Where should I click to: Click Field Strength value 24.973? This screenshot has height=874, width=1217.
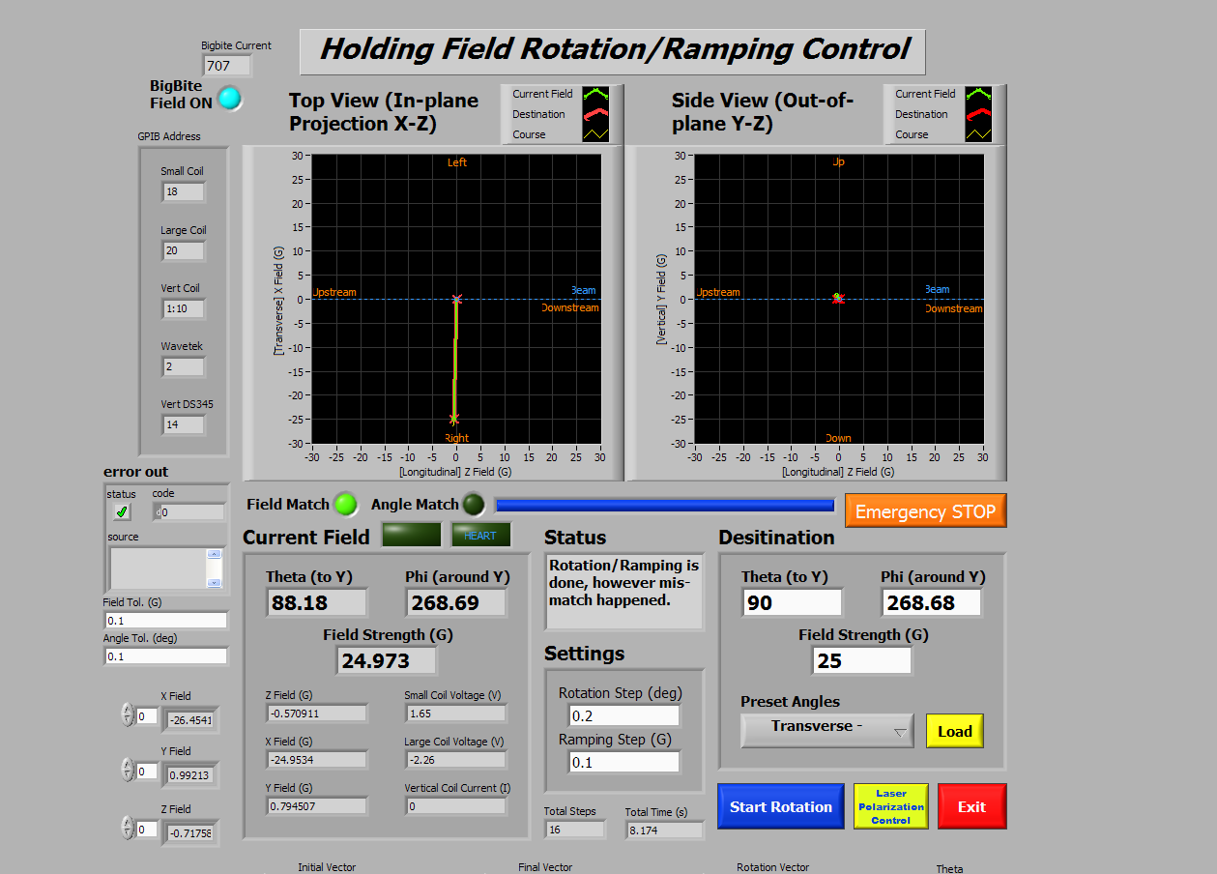387,660
